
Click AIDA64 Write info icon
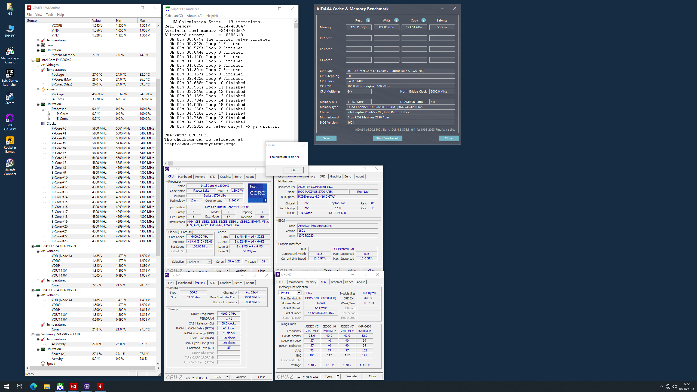(x=396, y=20)
